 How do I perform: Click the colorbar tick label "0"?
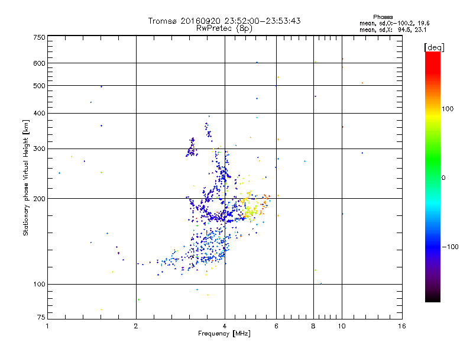click(x=443, y=178)
